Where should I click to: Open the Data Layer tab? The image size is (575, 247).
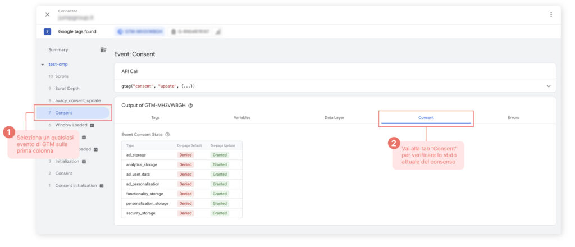[334, 118]
